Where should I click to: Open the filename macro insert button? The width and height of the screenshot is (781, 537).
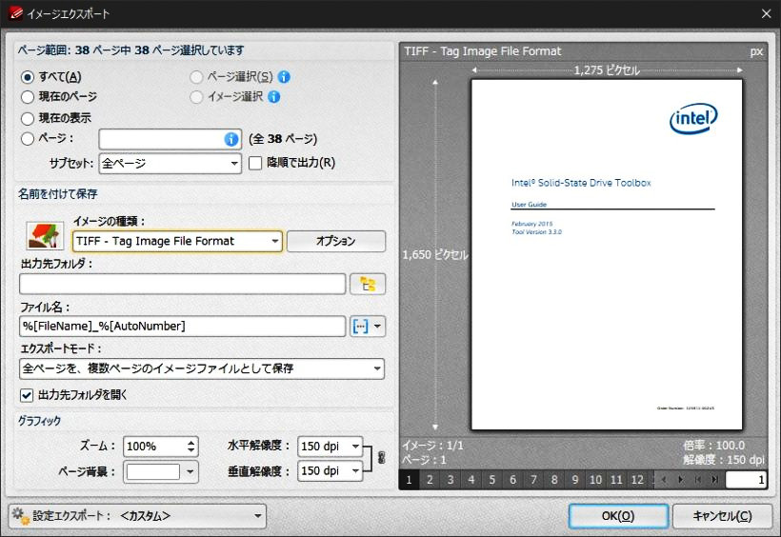click(x=368, y=327)
